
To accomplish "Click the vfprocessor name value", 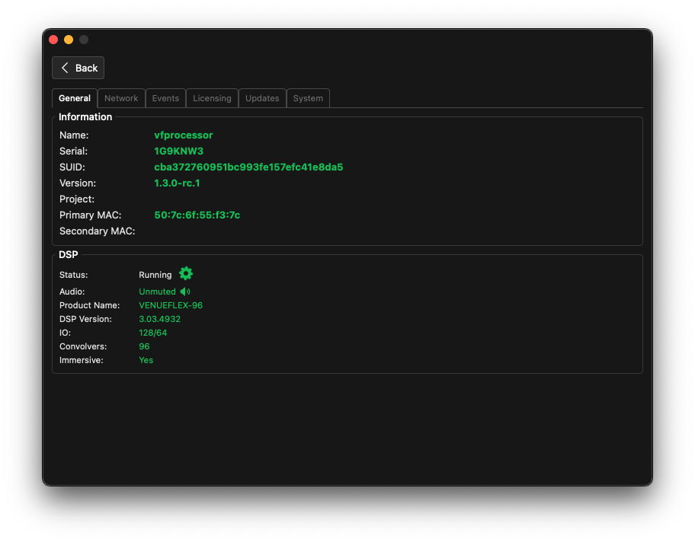I will [184, 135].
